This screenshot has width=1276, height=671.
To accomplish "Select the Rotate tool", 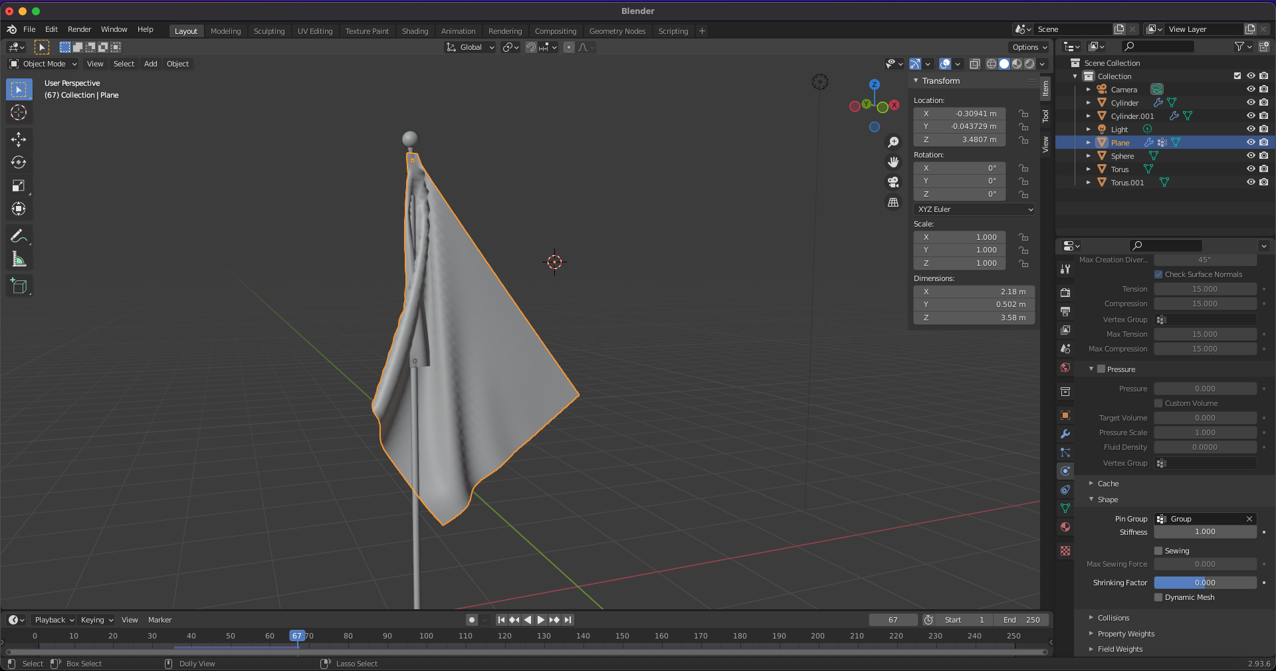I will [x=19, y=162].
